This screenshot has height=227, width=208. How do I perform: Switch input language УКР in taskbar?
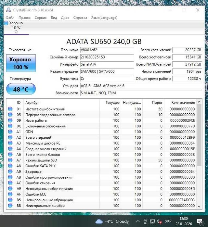(168, 221)
